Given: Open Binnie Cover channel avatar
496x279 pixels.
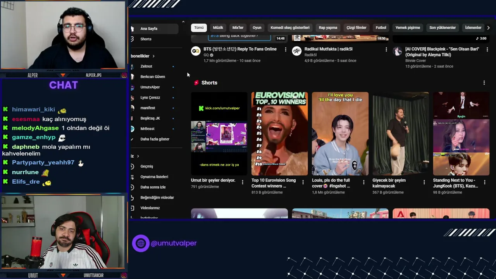Looking at the screenshot, I should pyautogui.click(x=397, y=51).
